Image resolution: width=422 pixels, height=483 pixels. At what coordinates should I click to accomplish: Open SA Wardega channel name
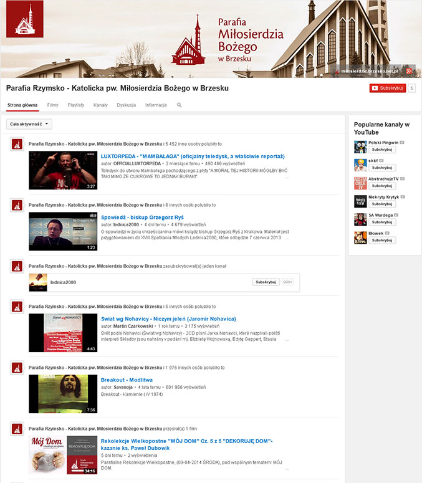(381, 215)
